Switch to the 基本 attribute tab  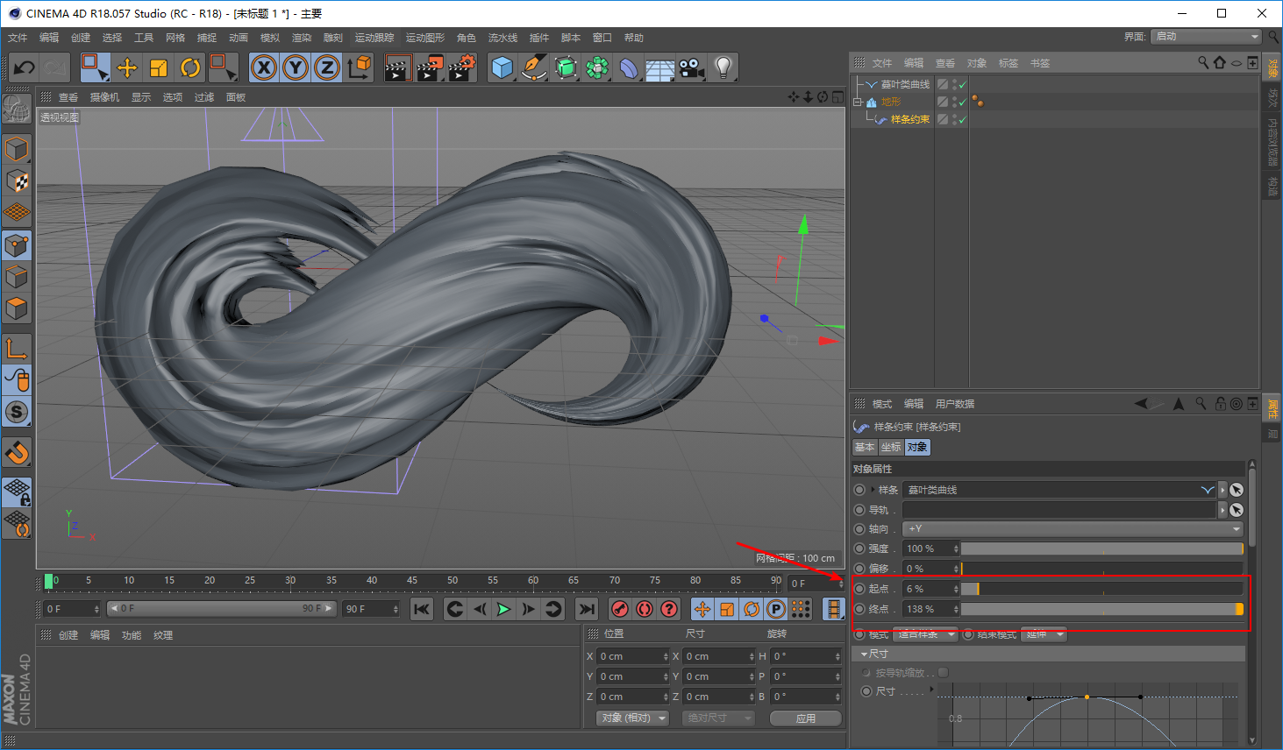865,447
